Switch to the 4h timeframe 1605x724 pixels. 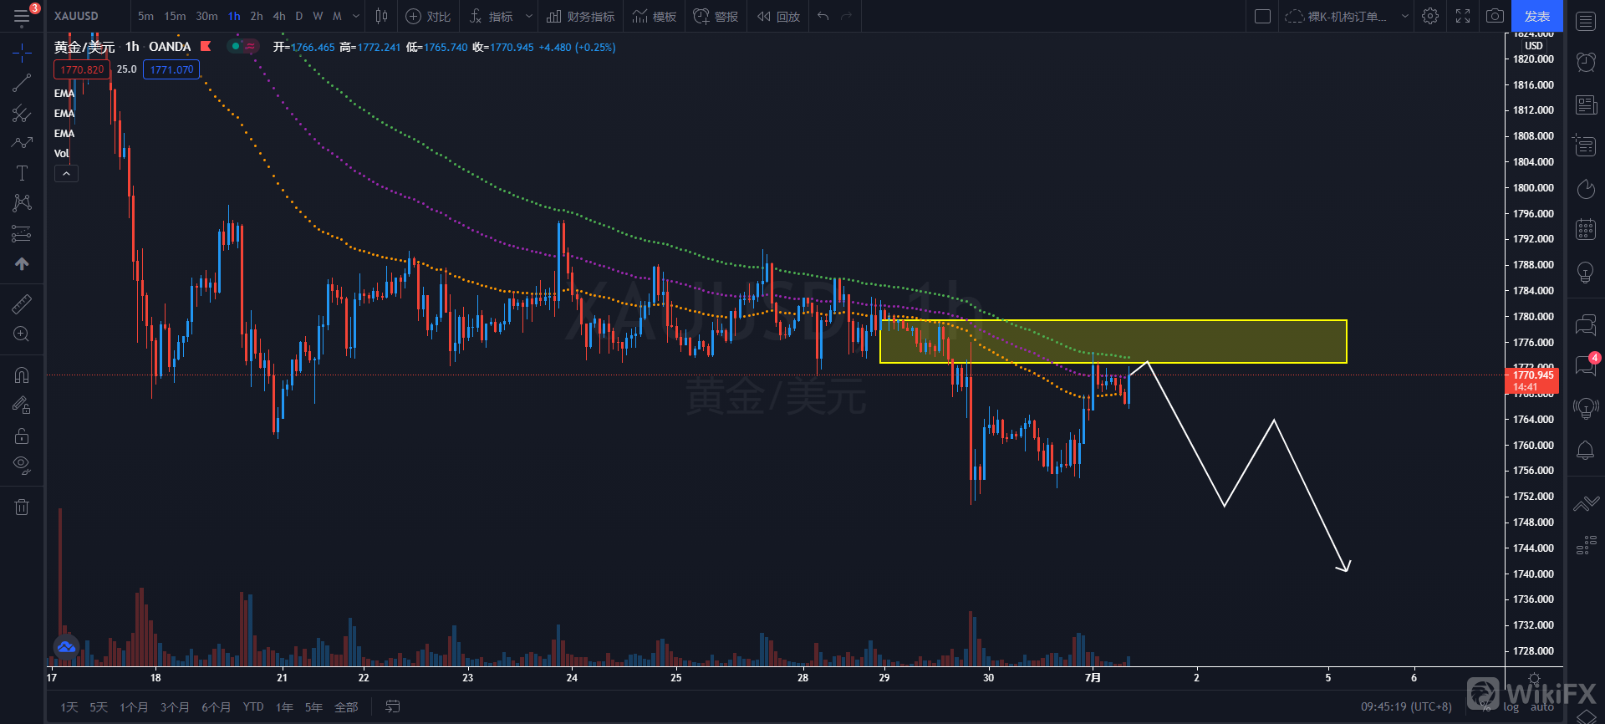(279, 16)
